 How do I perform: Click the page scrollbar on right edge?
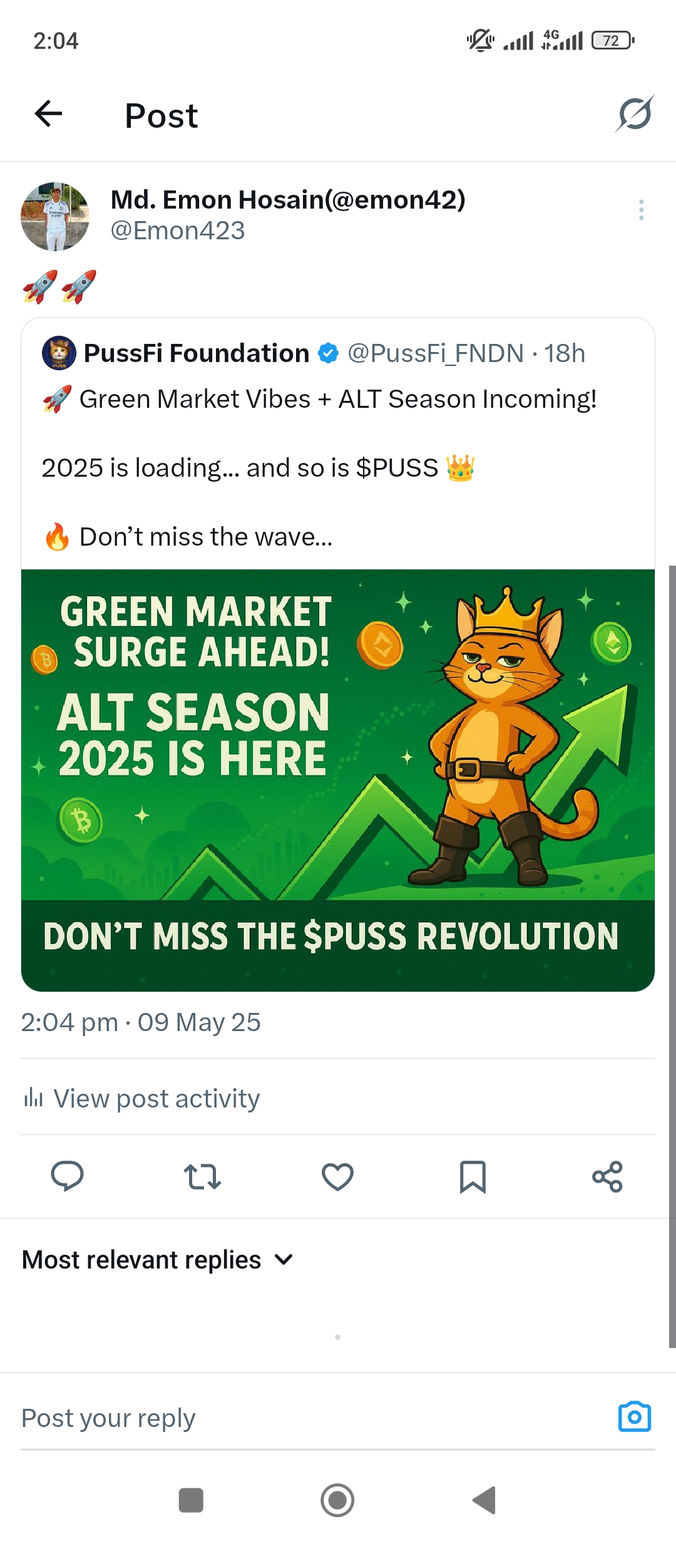(x=672, y=957)
